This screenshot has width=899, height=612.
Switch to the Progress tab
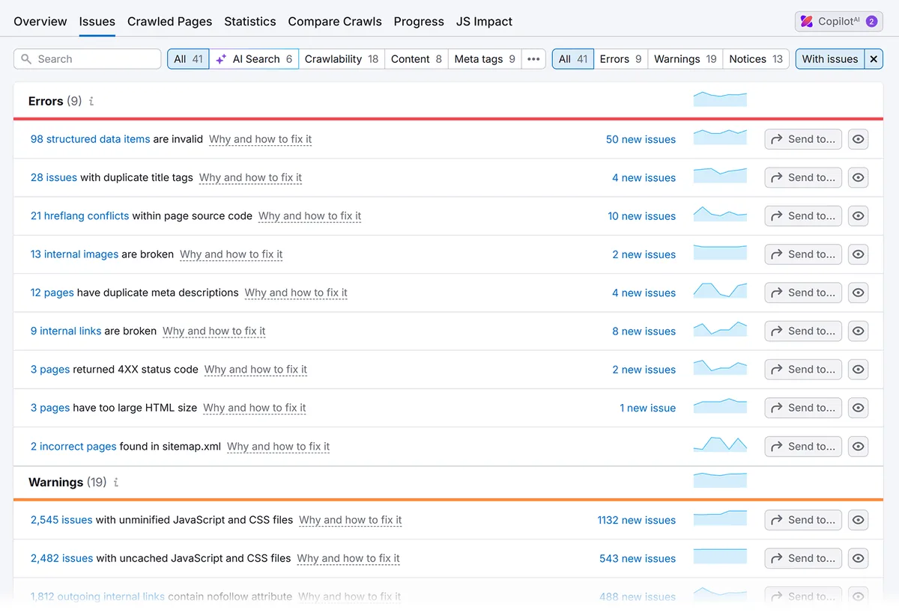(x=419, y=22)
